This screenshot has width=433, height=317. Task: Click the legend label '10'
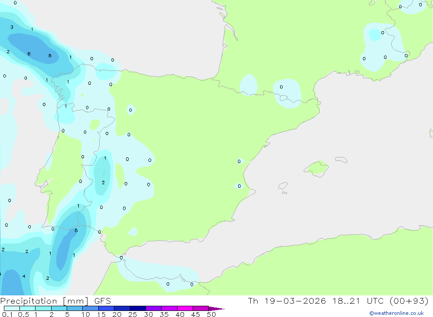(86, 314)
